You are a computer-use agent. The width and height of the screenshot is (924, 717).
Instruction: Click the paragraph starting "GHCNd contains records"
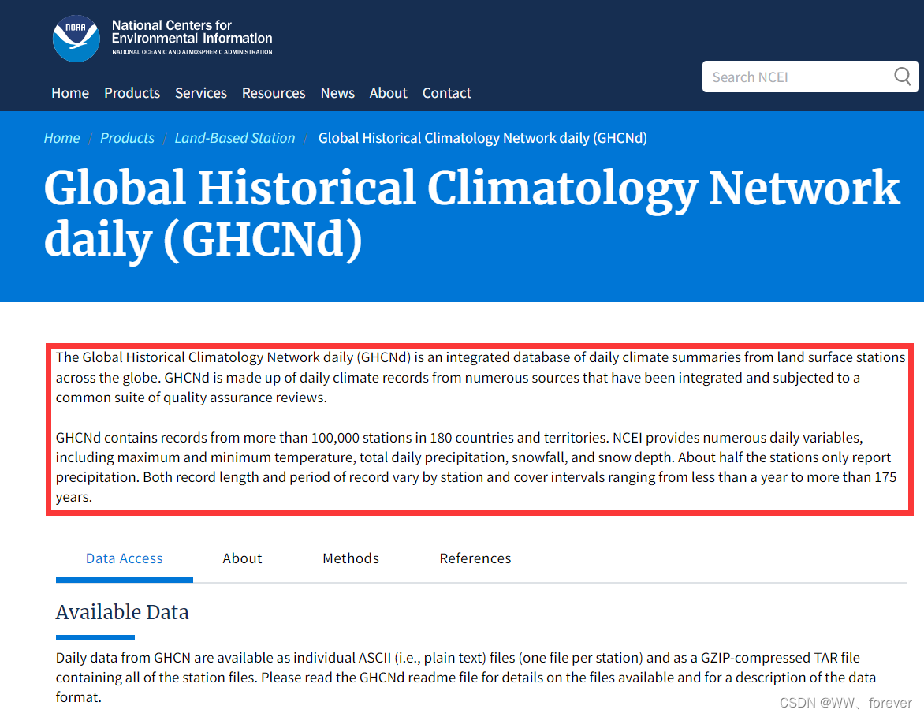coord(477,467)
